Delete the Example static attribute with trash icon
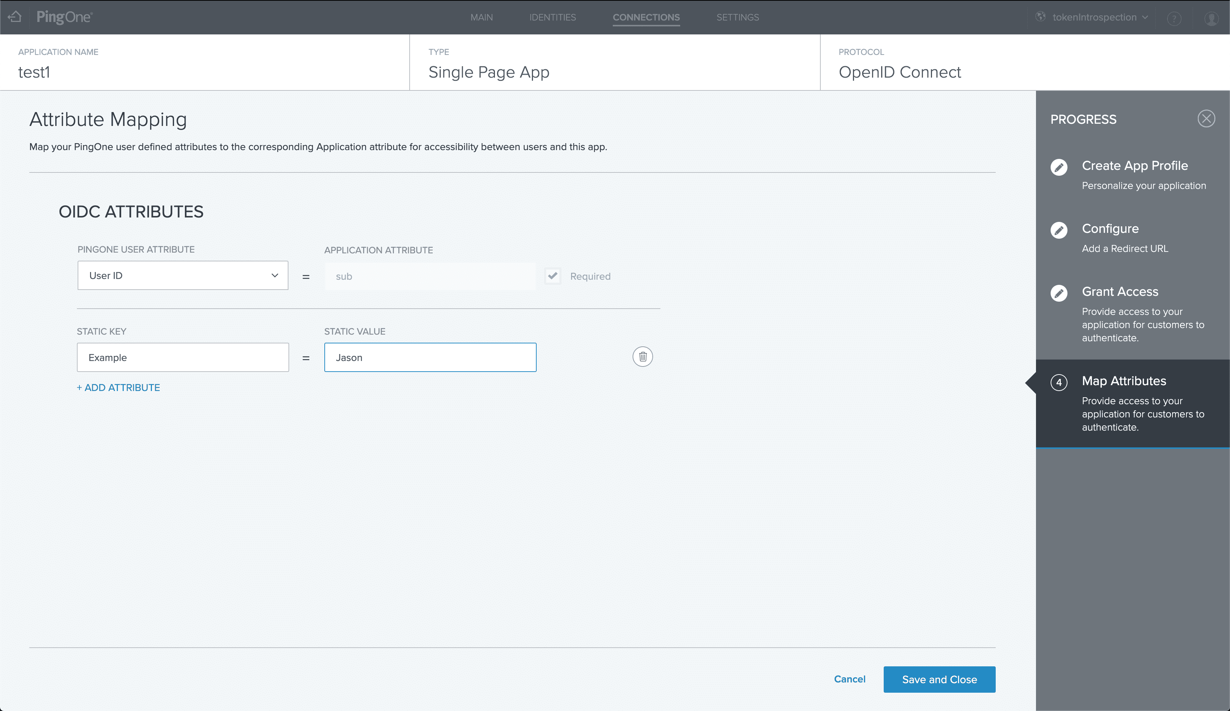Screen dimensions: 1230x711 [642, 357]
